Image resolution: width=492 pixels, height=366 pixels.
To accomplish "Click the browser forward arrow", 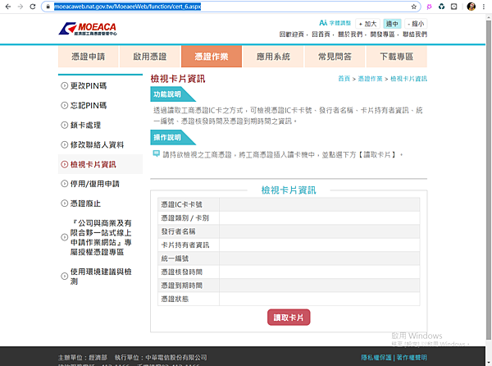I will tap(20, 7).
